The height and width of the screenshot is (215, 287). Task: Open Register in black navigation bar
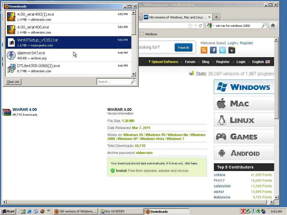[223, 62]
